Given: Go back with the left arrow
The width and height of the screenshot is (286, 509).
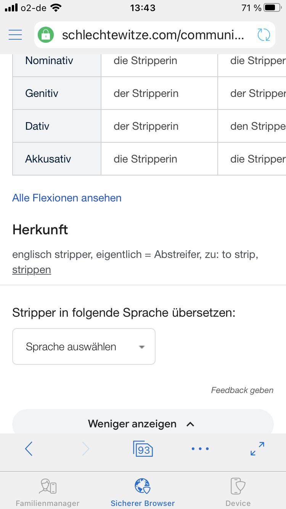Looking at the screenshot, I should pos(29,449).
